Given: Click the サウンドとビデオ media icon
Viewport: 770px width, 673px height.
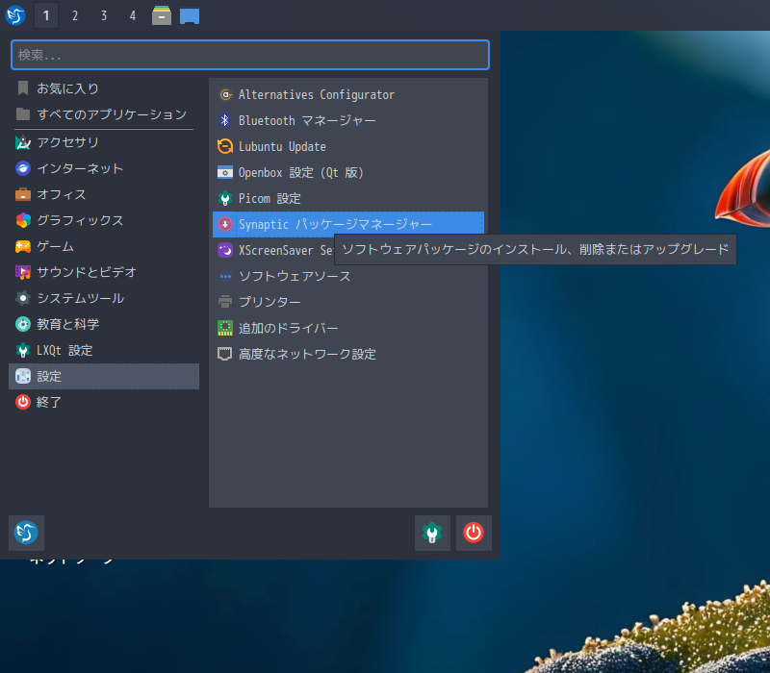Looking at the screenshot, I should coord(22,272).
